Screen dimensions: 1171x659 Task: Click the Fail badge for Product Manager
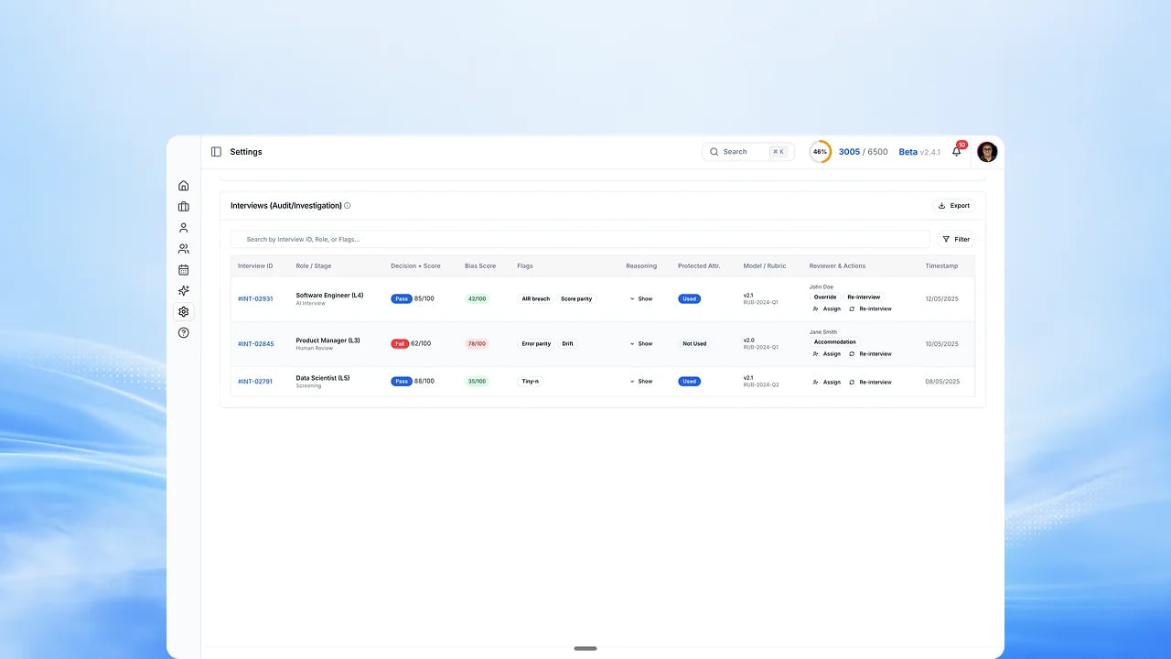pyautogui.click(x=401, y=344)
